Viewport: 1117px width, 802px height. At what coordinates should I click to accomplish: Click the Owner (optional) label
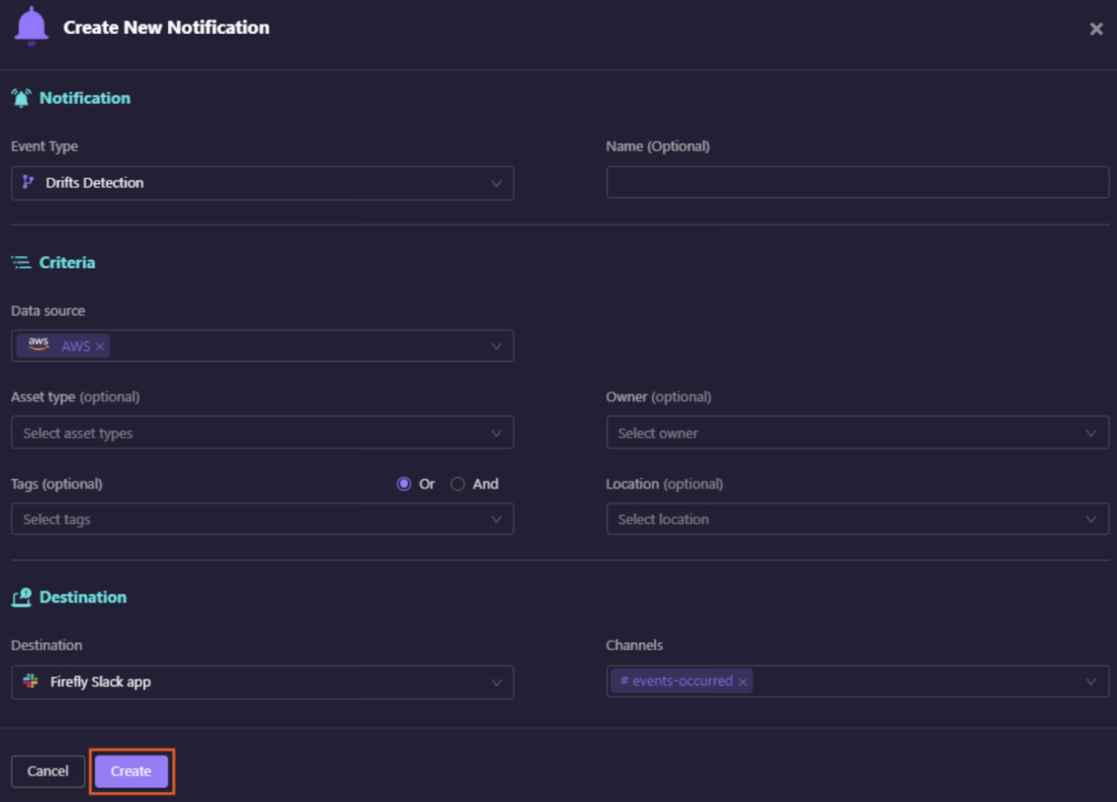pos(658,397)
